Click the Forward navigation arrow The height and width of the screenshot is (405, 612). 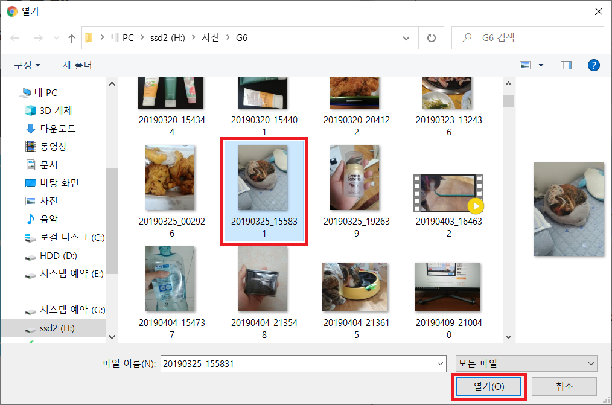pyautogui.click(x=38, y=38)
